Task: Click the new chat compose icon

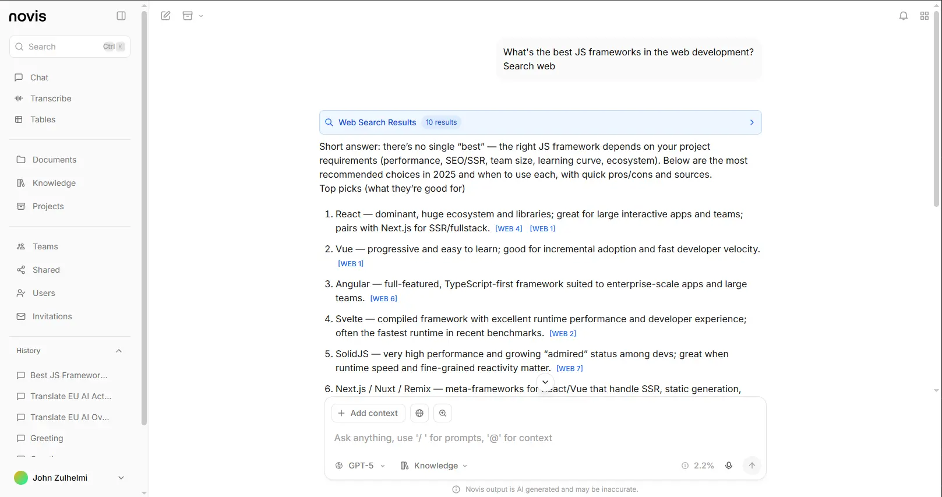Action: (x=166, y=16)
